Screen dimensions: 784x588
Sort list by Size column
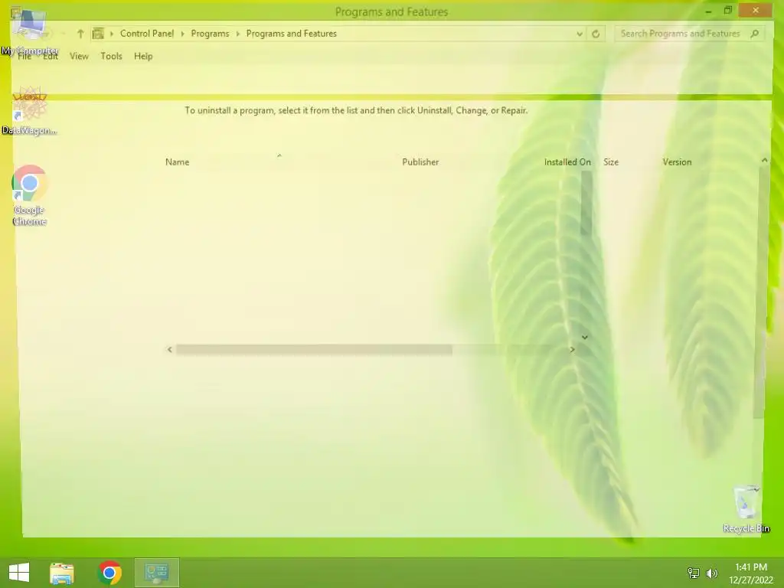(611, 162)
